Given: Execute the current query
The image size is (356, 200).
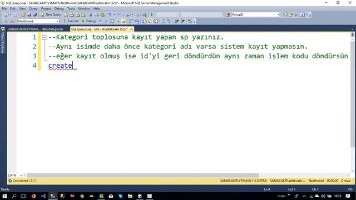Looking at the screenshot, I should tap(71, 21).
